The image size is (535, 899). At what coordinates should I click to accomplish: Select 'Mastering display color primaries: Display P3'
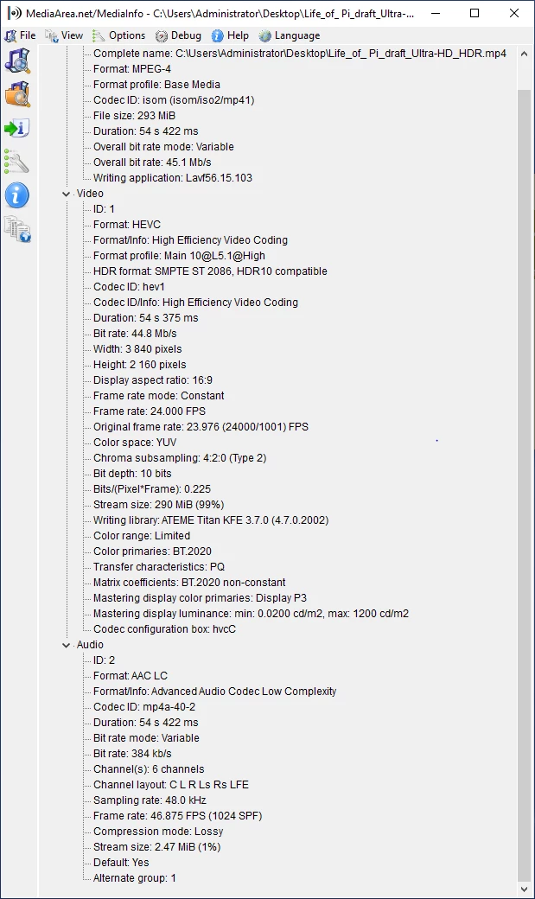(200, 598)
